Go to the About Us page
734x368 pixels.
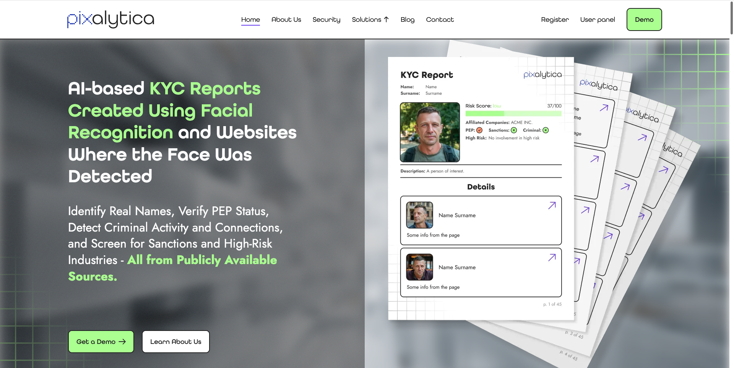pos(286,19)
